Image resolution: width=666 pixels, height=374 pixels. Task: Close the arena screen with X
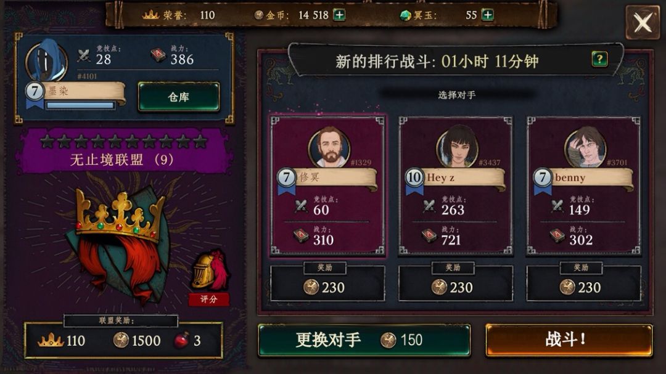pos(643,23)
